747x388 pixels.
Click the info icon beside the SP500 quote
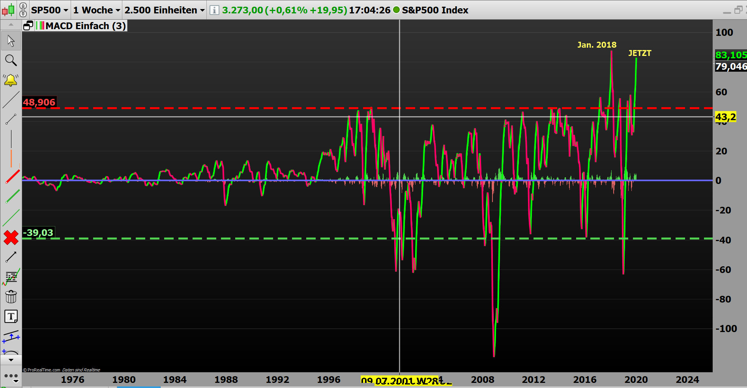(x=213, y=10)
